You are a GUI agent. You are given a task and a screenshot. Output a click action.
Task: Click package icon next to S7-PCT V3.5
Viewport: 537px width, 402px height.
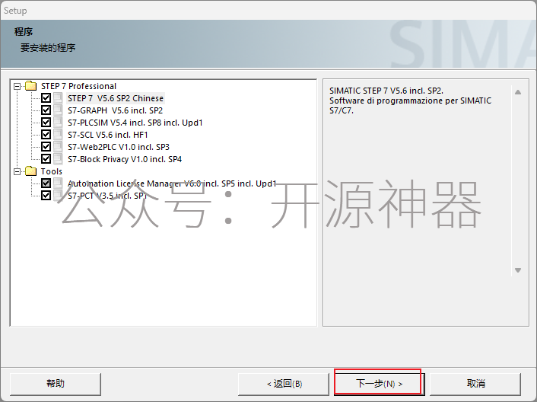pyautogui.click(x=58, y=196)
